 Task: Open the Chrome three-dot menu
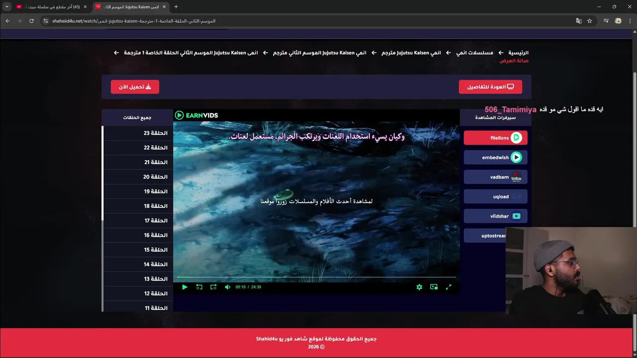pos(630,21)
